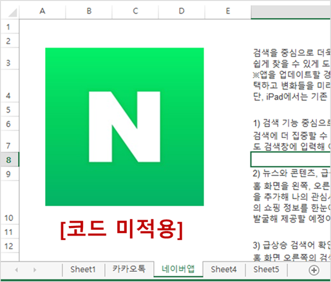This screenshot has width=331, height=282.
Task: Click heading 2) 뉴스와 콘텐츠
Action: [x=292, y=173]
